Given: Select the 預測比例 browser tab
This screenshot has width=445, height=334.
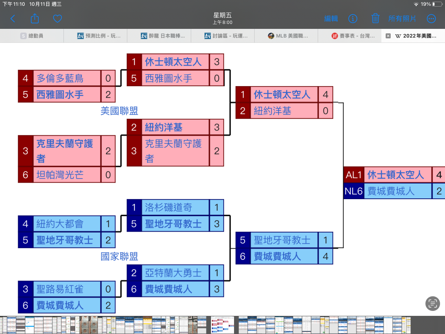Looking at the screenshot, I should 95,36.
